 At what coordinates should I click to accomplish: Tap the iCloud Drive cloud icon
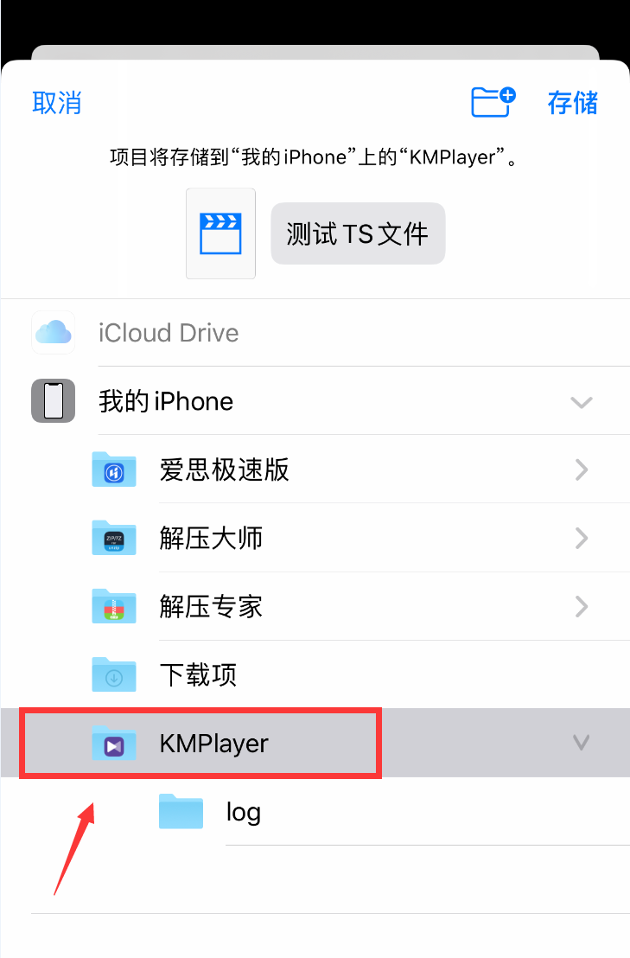coord(53,332)
